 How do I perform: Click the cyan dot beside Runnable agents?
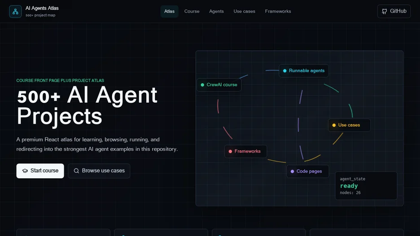pos(285,71)
